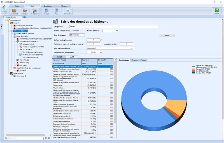
Task: Collapse the Génération 1 node
Action: [9, 73]
